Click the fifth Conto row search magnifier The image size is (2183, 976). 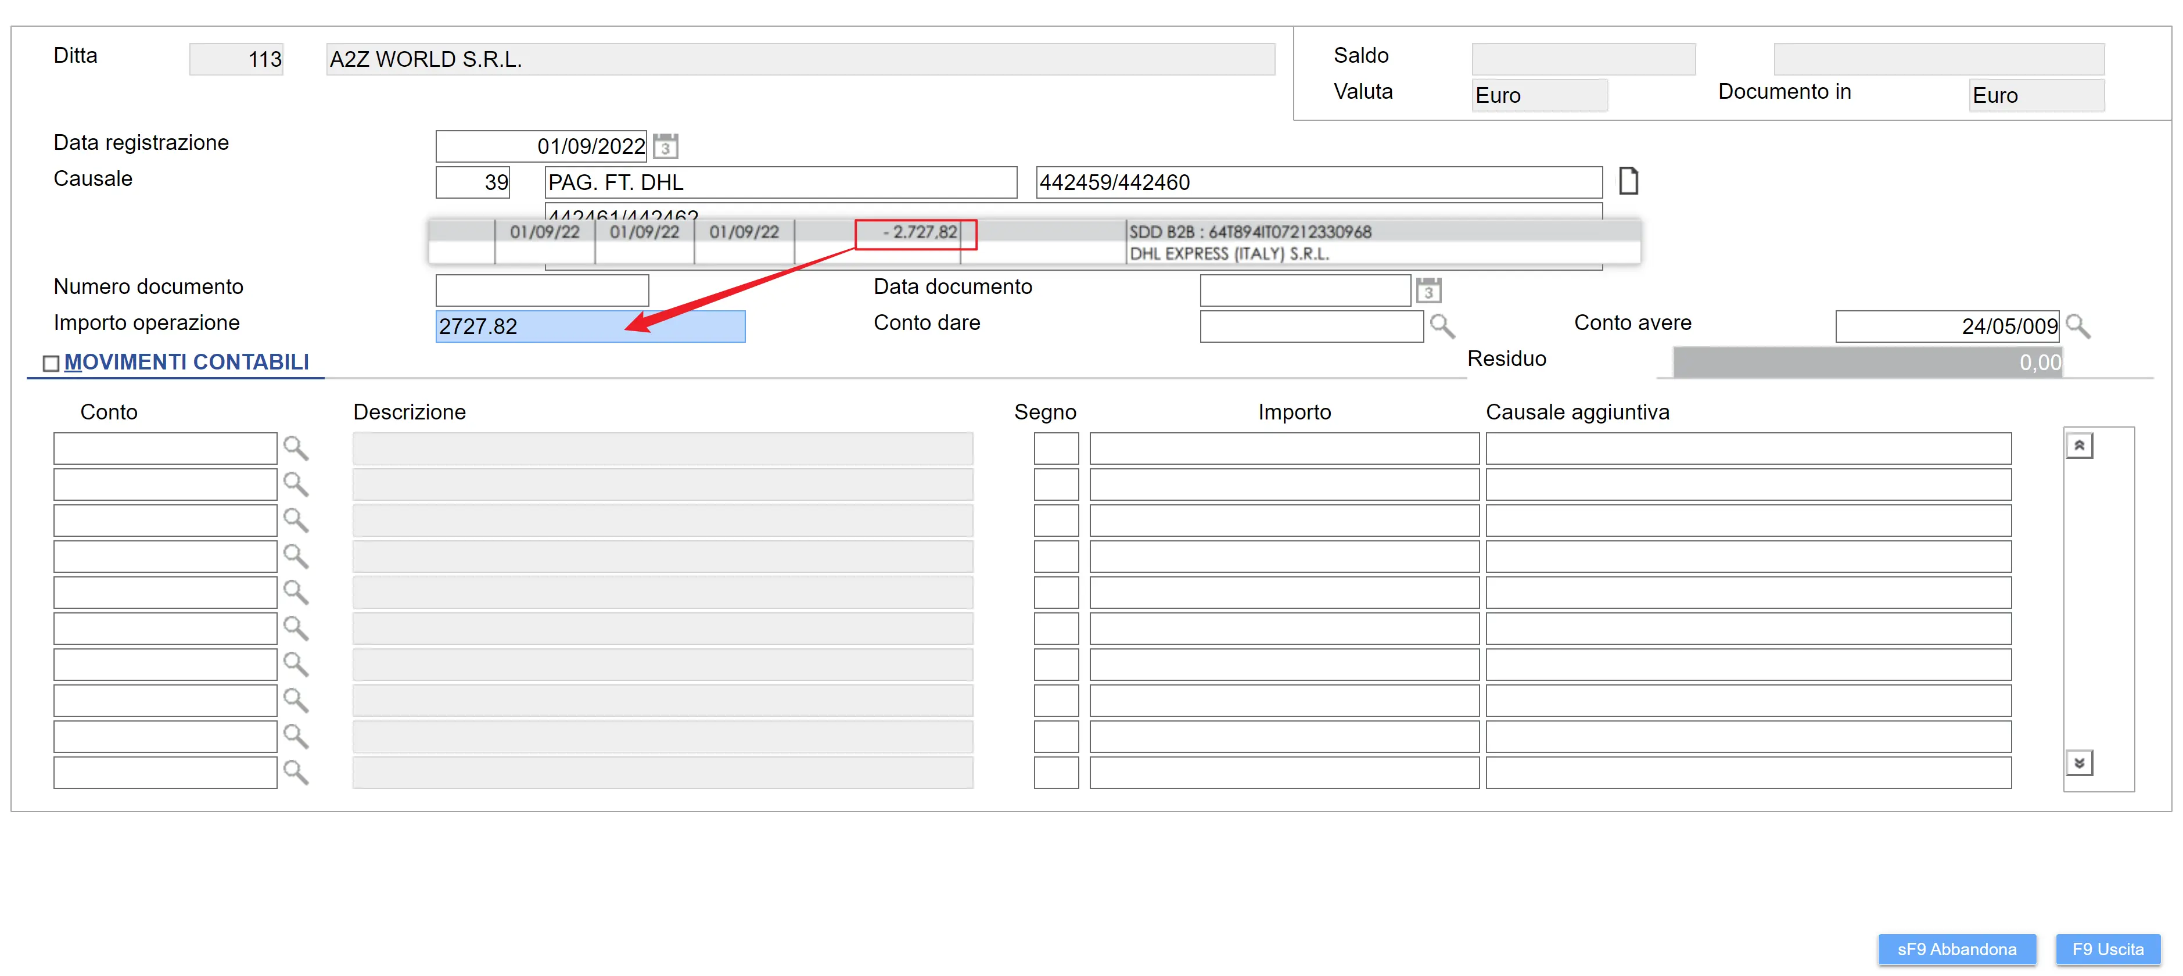295,592
